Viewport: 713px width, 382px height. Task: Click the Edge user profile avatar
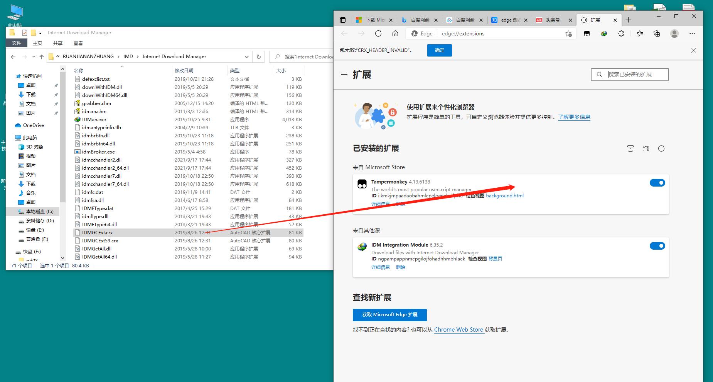(674, 33)
